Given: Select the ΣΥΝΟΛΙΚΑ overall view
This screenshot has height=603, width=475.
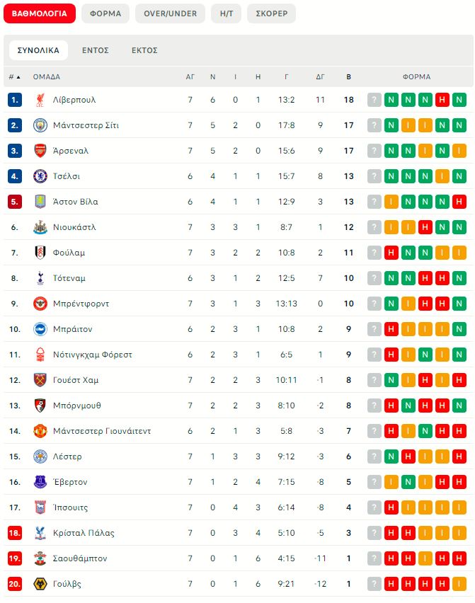Looking at the screenshot, I should pos(38,50).
